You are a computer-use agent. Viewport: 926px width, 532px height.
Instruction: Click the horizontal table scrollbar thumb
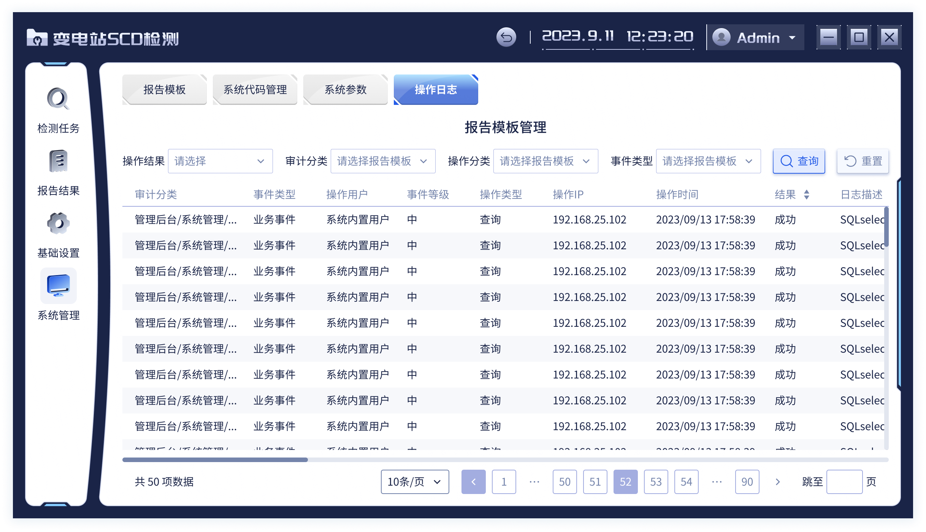pyautogui.click(x=215, y=460)
